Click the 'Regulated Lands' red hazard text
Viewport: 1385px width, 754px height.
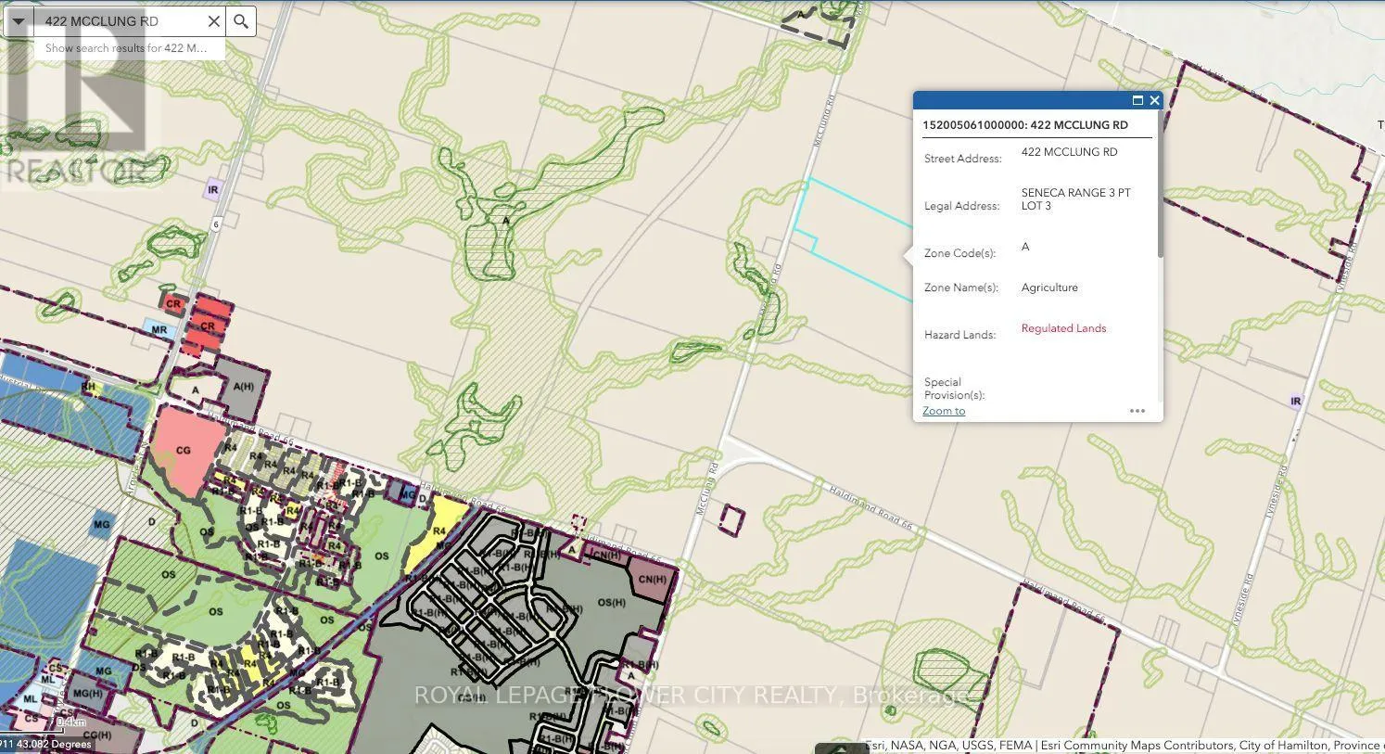(1063, 328)
